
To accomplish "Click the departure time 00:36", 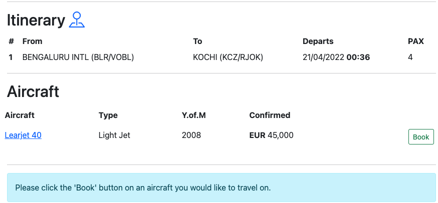I will [x=358, y=57].
